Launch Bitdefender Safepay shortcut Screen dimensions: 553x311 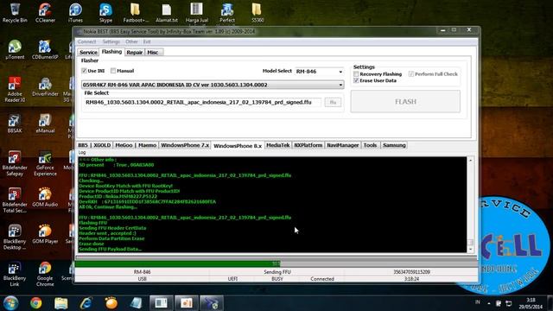[x=15, y=163]
